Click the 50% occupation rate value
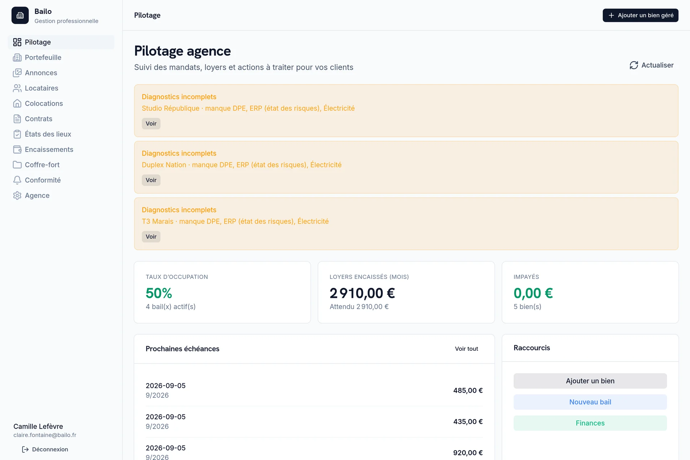The image size is (690, 460). (159, 293)
